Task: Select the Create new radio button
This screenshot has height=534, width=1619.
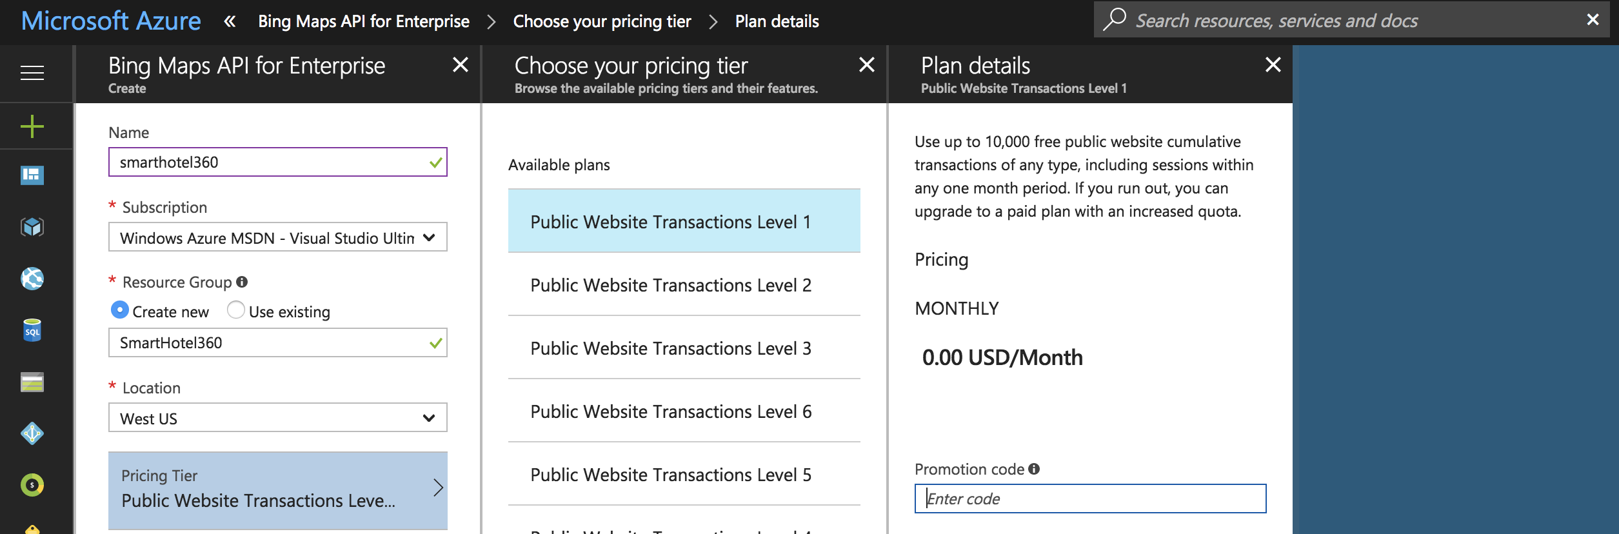Action: pyautogui.click(x=120, y=310)
